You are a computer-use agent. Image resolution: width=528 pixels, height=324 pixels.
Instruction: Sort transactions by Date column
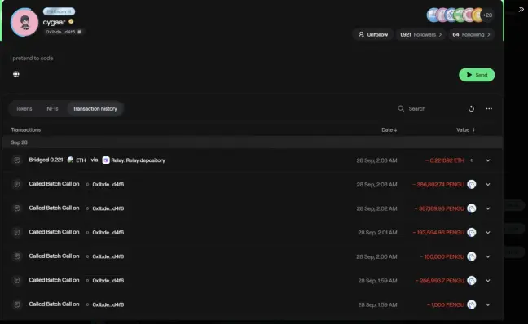pyautogui.click(x=389, y=130)
